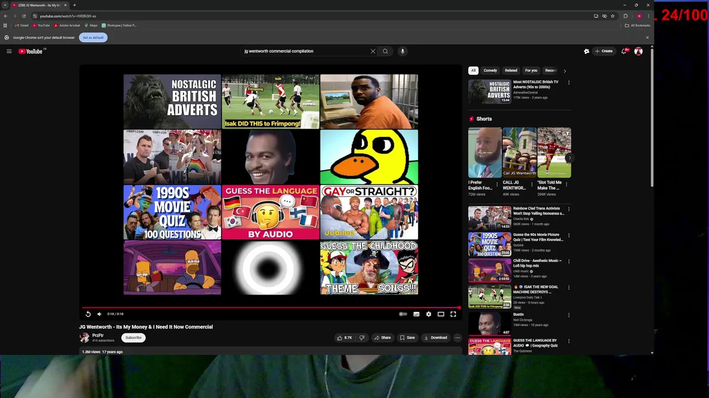Screen dimensions: 709x398
Task: Open Chrome extensions puzzle icon
Action: pyautogui.click(x=625, y=16)
